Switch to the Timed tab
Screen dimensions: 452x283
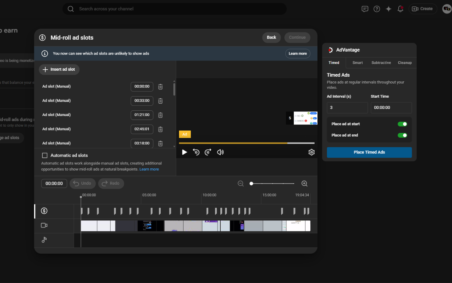click(x=334, y=63)
